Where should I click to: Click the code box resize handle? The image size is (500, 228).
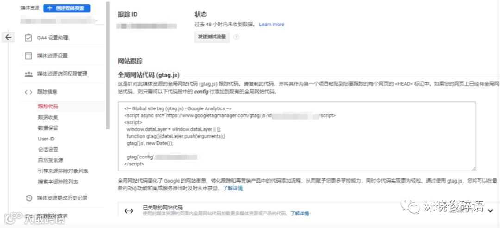[x=474, y=168]
